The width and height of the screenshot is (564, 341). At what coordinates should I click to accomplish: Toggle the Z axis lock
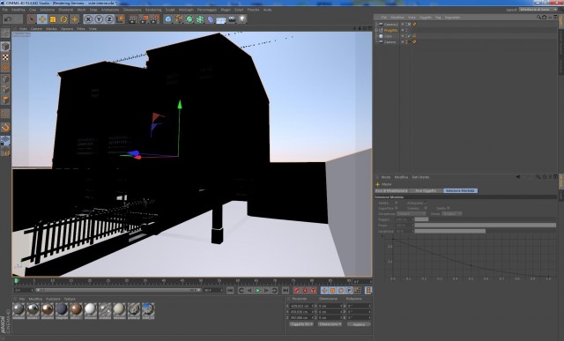109,19
